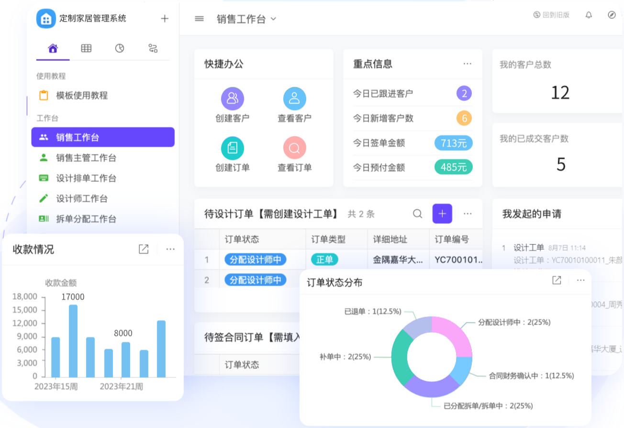Image resolution: width=624 pixels, height=428 pixels.
Task: Open 收款情况 in new window via external-link icon
Action: pyautogui.click(x=143, y=249)
